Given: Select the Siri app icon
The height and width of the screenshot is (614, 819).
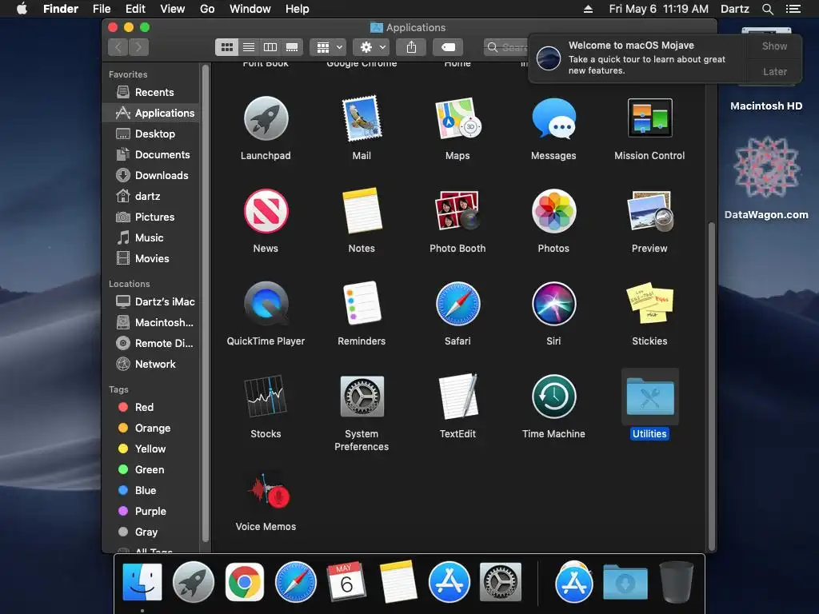Looking at the screenshot, I should (553, 304).
